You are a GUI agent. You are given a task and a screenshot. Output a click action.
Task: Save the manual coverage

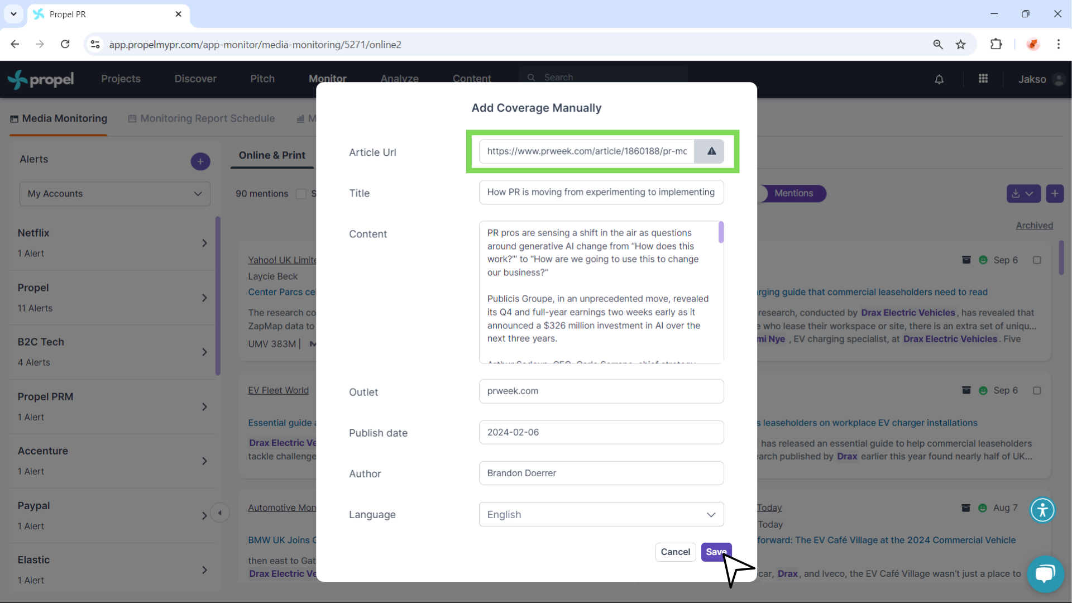(x=716, y=552)
